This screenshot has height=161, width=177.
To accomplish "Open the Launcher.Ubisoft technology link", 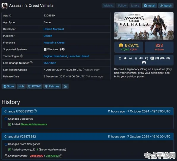I will click(x=79, y=56).
